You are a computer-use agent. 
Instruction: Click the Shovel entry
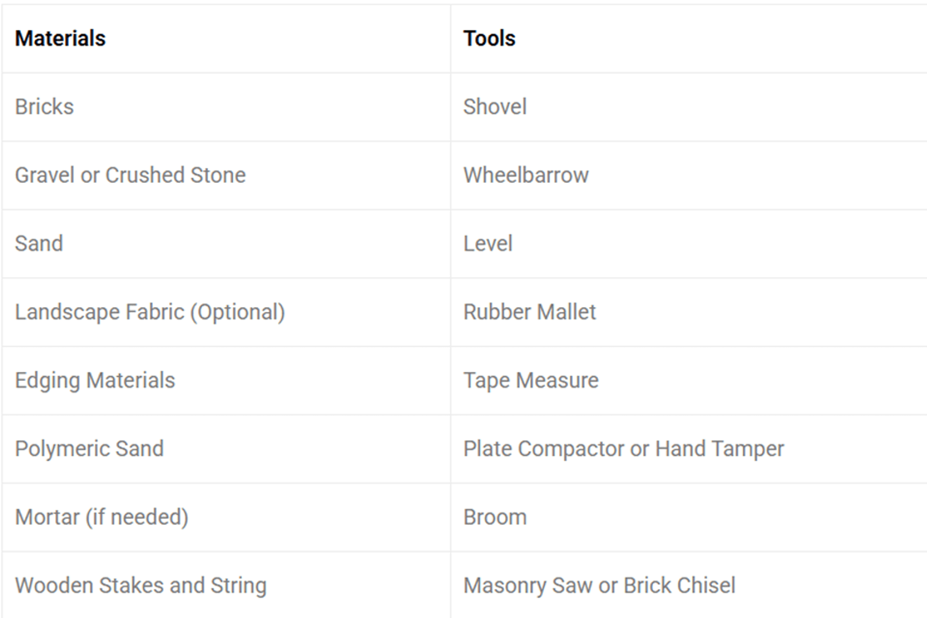point(495,107)
